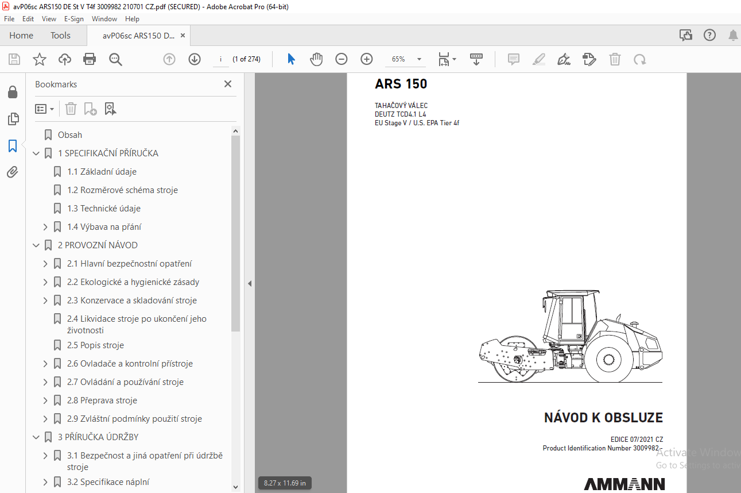The image size is (741, 493).
Task: Select the Highlight text tool
Action: coord(539,59)
